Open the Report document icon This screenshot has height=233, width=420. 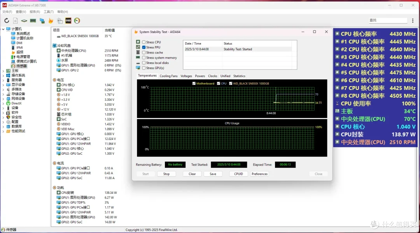point(15,21)
